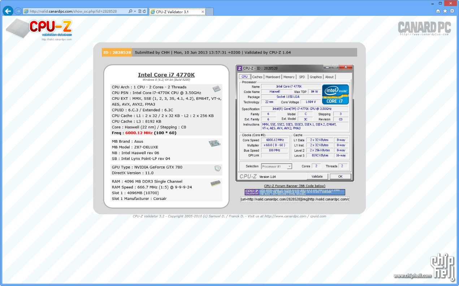Click the CPU-Z Name field showing processor name
Screen dimensions: 459x286
[291, 86]
